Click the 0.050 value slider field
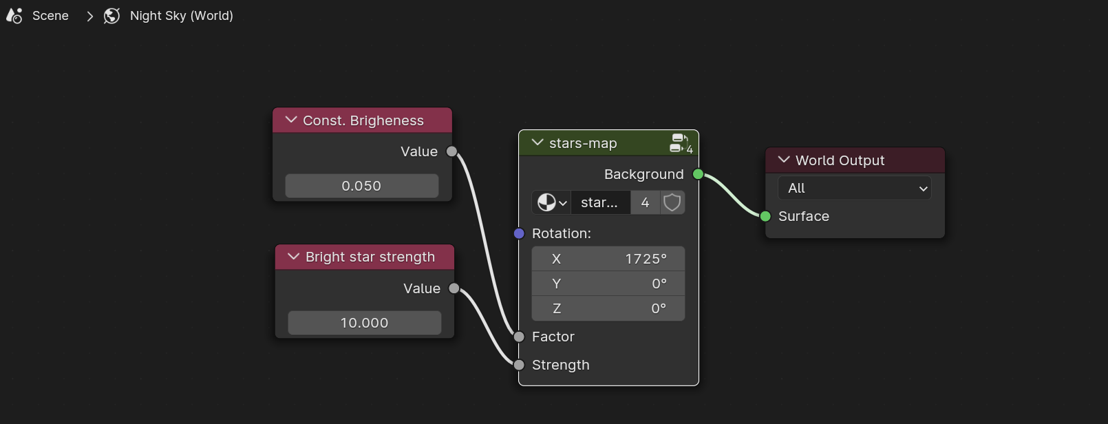 coord(361,186)
